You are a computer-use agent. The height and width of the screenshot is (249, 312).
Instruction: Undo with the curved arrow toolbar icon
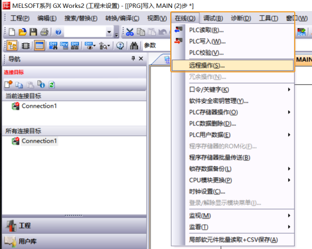click(x=162, y=32)
